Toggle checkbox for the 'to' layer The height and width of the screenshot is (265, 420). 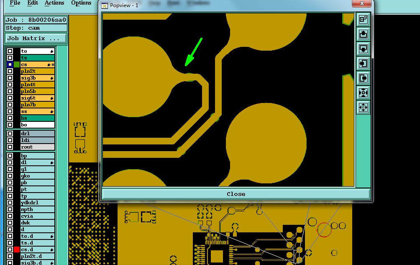tap(10, 51)
